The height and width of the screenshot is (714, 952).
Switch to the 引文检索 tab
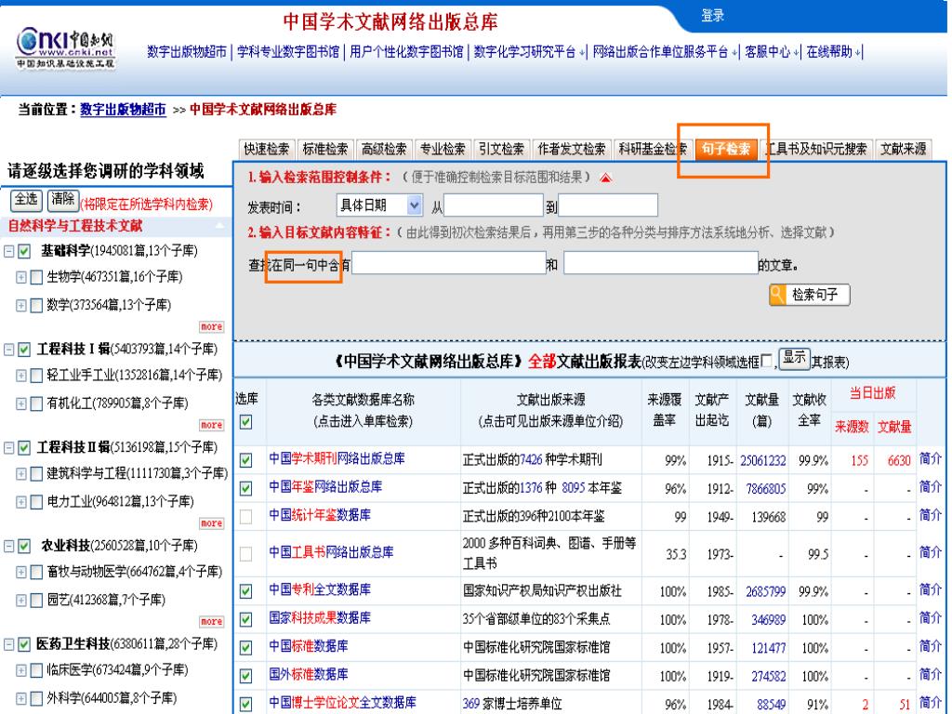[501, 149]
